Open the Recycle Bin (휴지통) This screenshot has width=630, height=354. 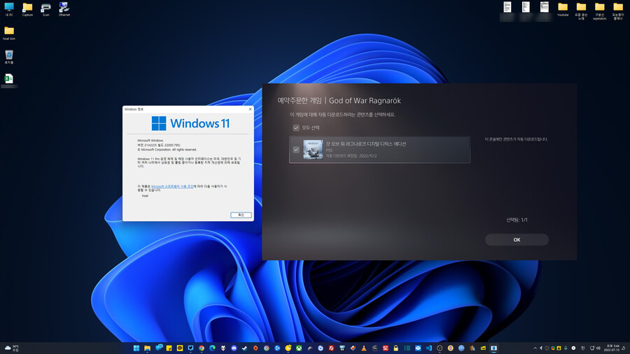9,57
